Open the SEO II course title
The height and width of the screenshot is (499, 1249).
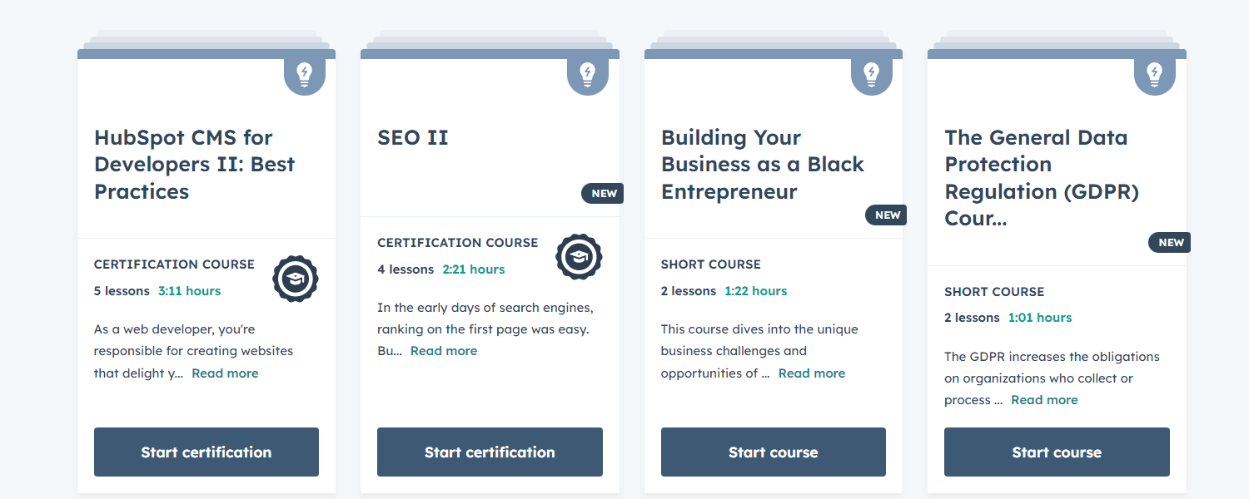point(413,138)
